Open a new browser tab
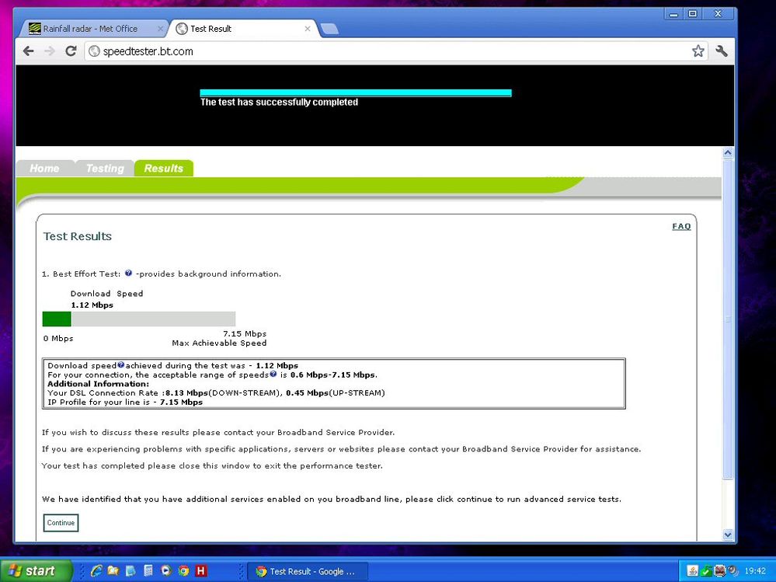 click(x=329, y=30)
